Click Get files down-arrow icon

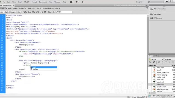click(x=159, y=62)
